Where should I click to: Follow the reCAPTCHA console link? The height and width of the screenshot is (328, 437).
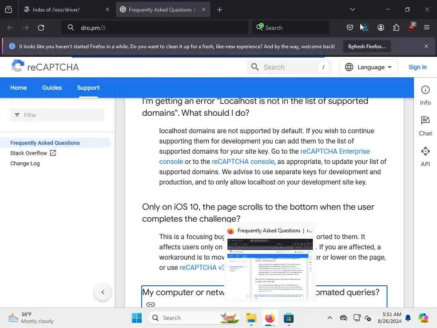243,161
